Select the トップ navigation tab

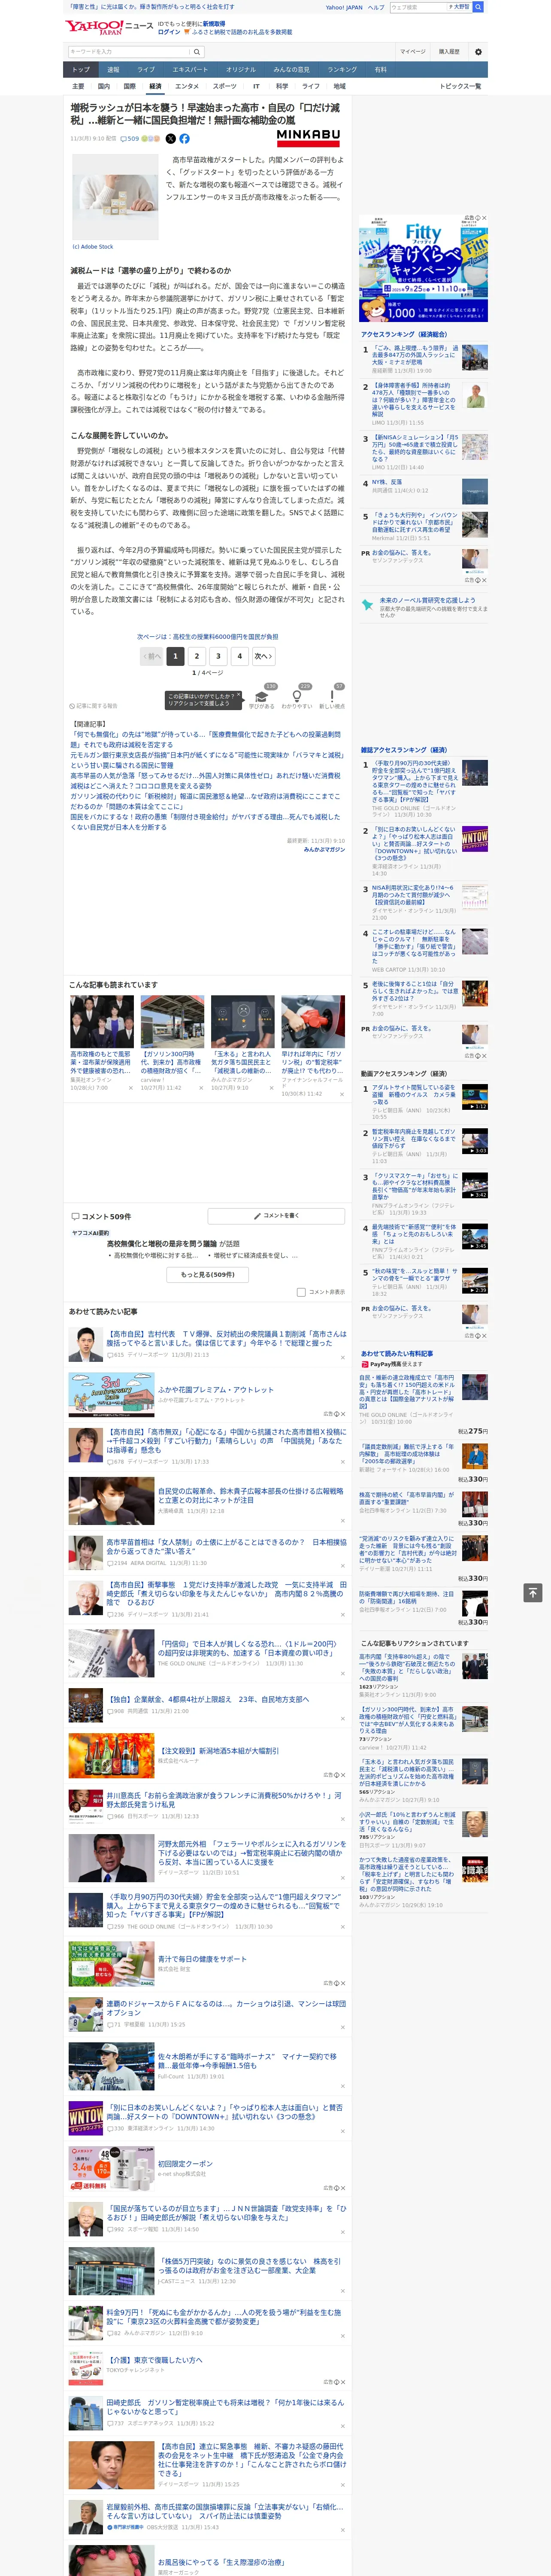[82, 69]
